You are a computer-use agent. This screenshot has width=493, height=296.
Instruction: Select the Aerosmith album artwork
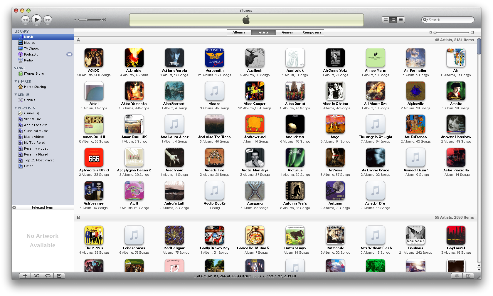(215, 58)
